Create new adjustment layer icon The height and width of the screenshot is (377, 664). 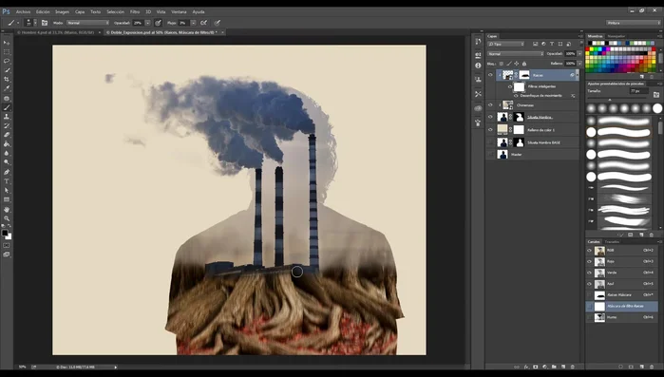coord(544,367)
